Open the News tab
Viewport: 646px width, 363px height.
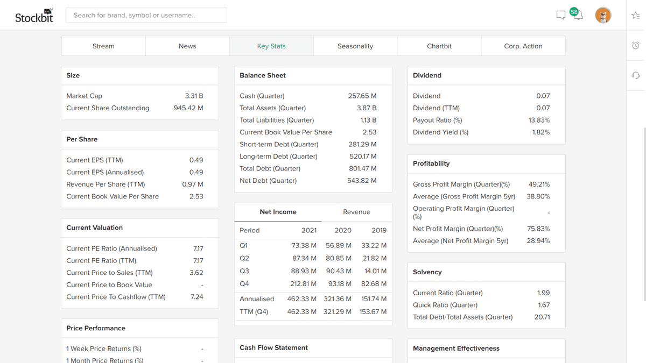click(x=187, y=46)
